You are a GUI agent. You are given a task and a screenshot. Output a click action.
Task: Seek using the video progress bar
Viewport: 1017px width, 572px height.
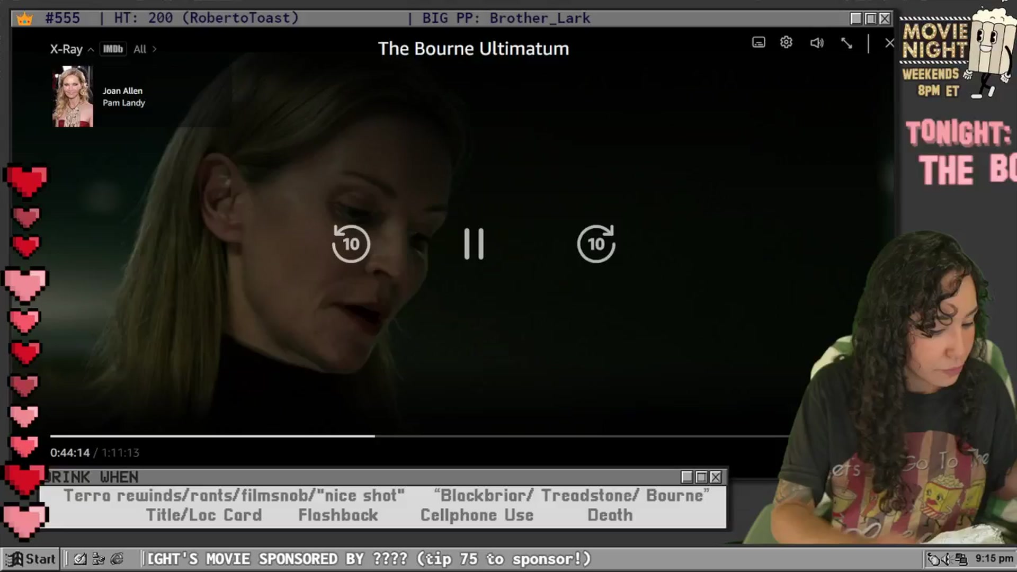click(420, 436)
